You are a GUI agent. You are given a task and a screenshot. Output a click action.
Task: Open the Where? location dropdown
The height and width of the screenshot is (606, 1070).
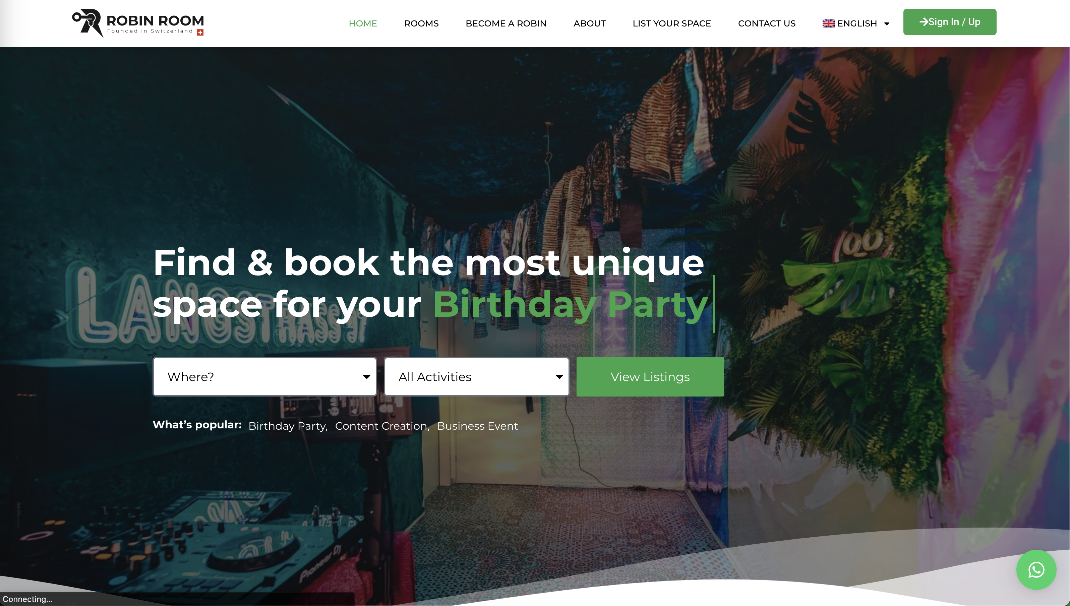265,377
